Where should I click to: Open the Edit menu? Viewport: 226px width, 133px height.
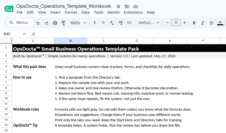[30, 12]
